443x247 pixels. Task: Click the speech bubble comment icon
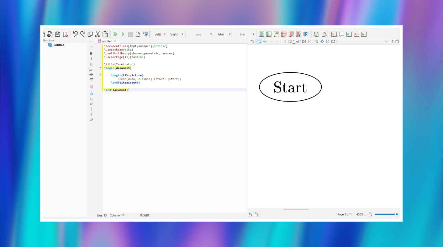pos(342,34)
